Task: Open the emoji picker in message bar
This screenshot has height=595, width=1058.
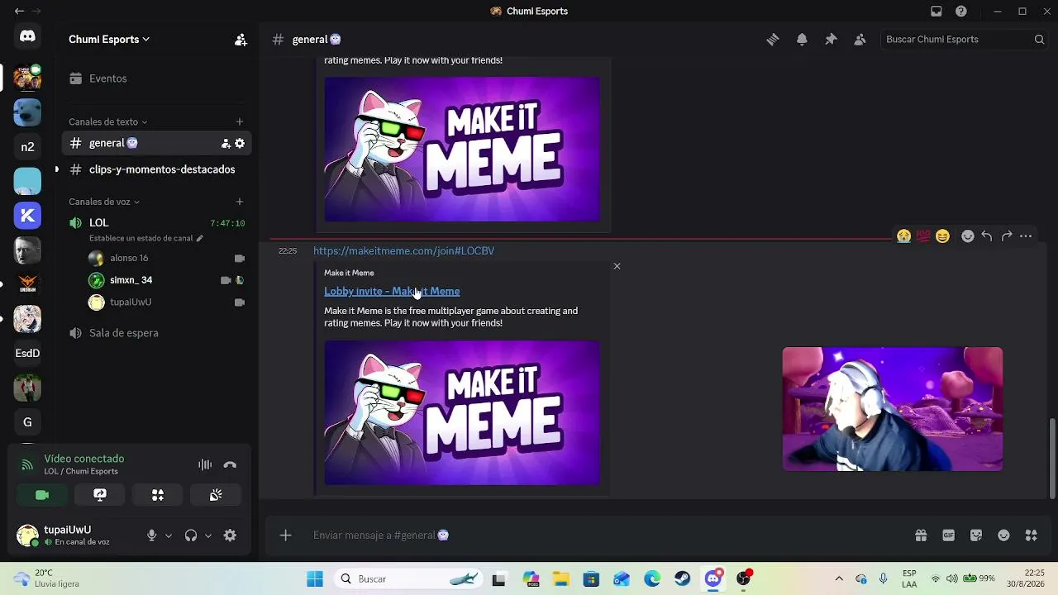Action: [x=1003, y=535]
